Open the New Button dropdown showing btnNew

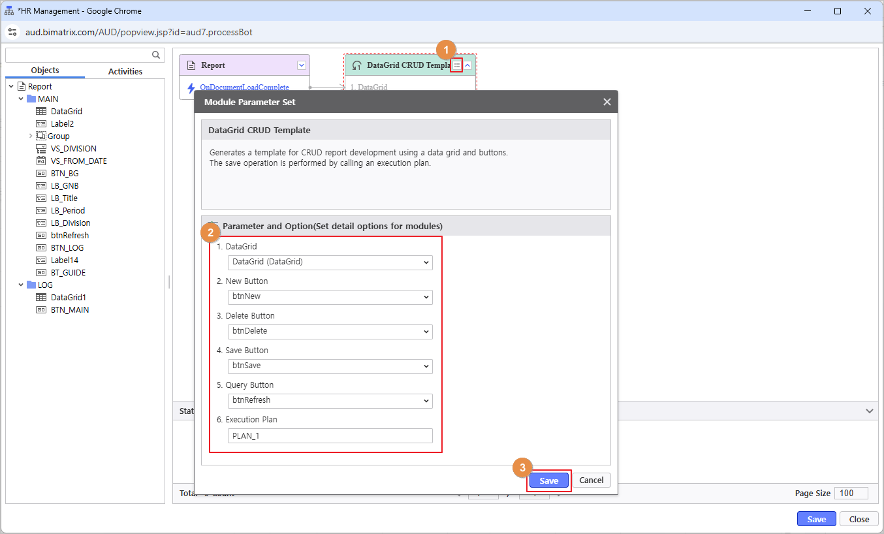pyautogui.click(x=330, y=296)
